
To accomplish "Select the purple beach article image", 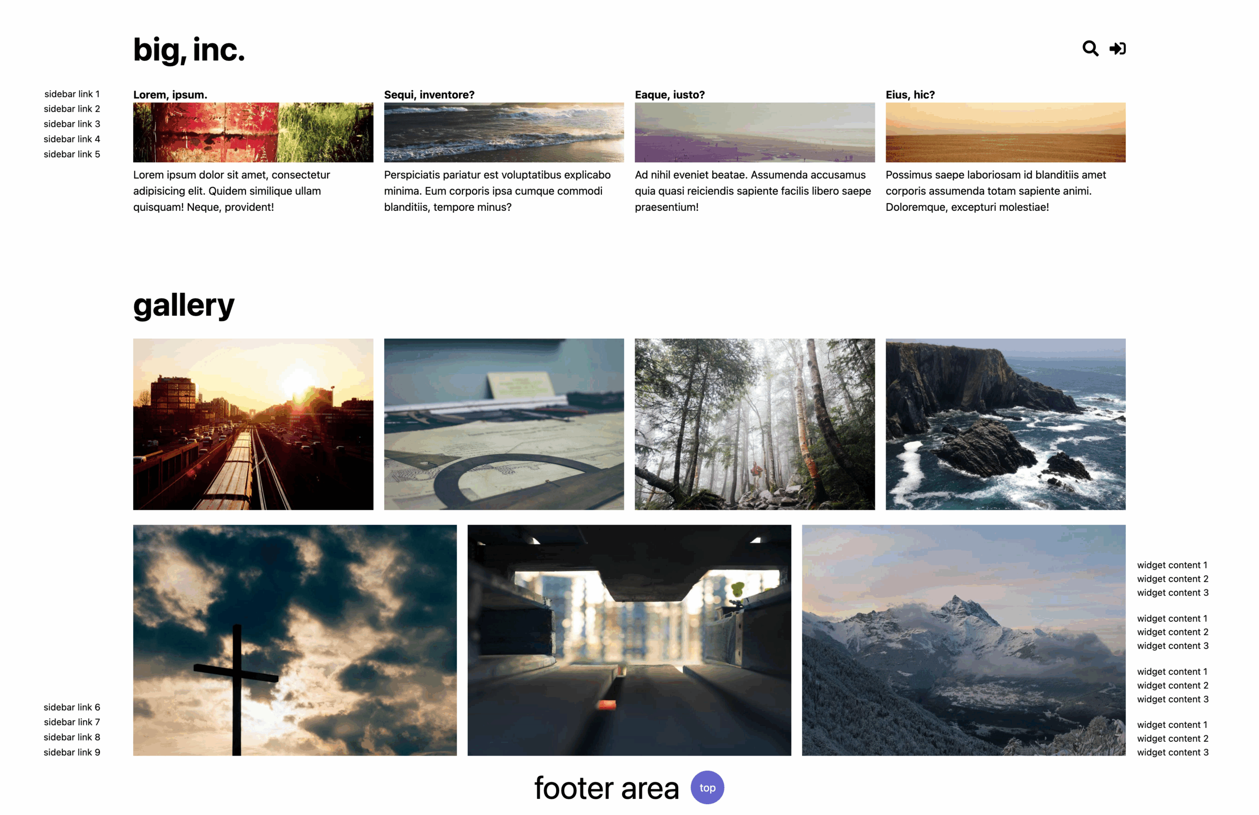I will click(755, 132).
